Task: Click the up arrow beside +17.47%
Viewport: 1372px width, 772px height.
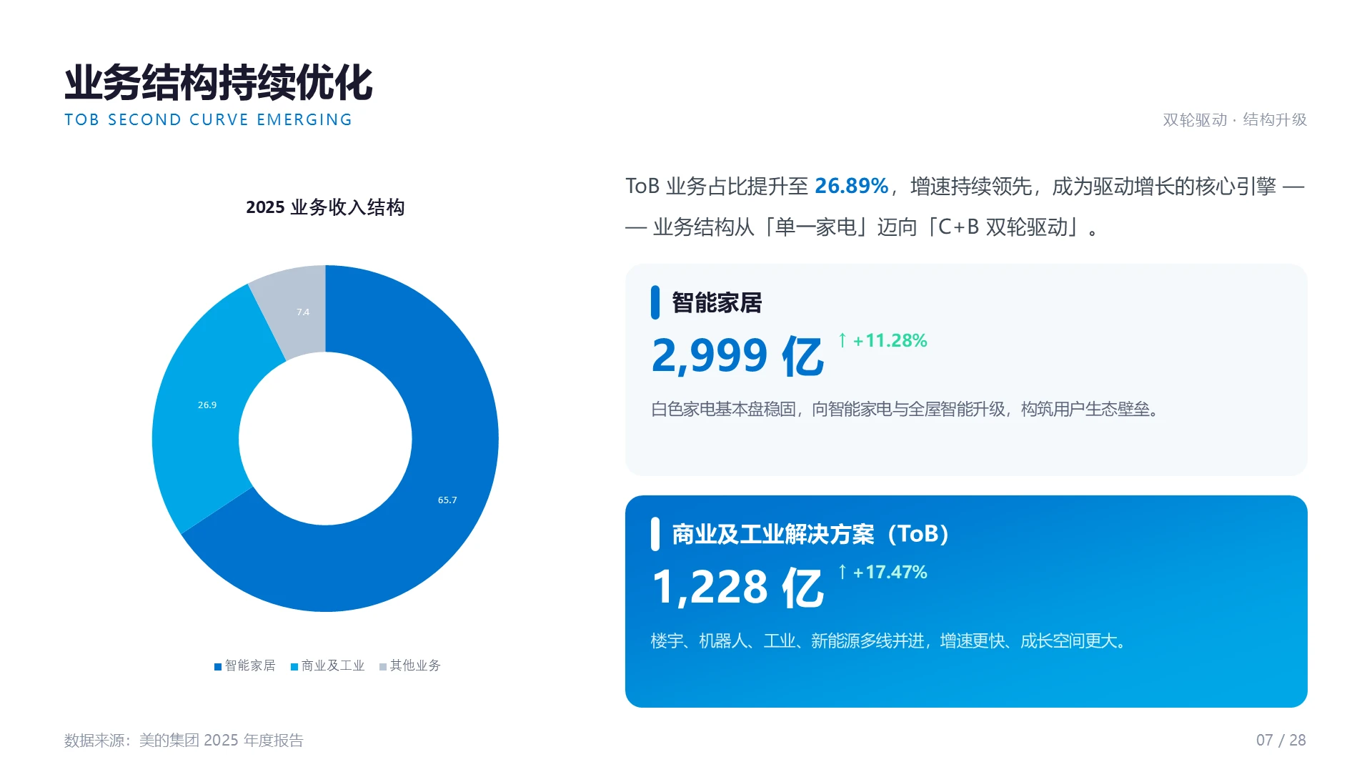Action: point(842,572)
